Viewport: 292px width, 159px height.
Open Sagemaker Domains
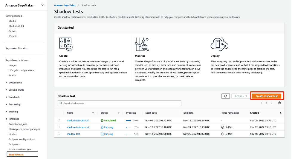pyautogui.click(x=16, y=48)
